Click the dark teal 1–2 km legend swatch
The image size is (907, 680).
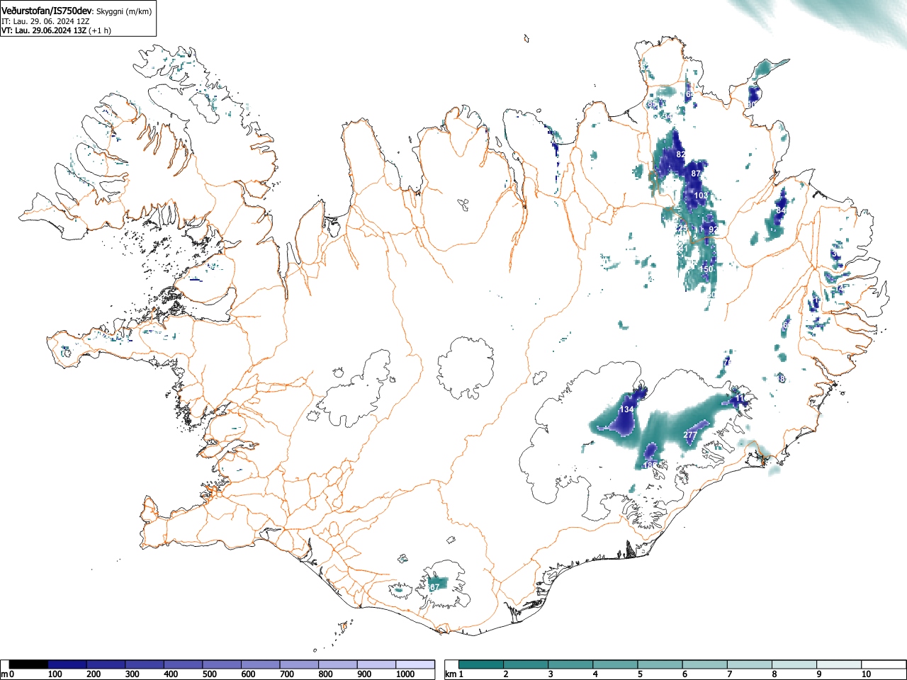483,664
